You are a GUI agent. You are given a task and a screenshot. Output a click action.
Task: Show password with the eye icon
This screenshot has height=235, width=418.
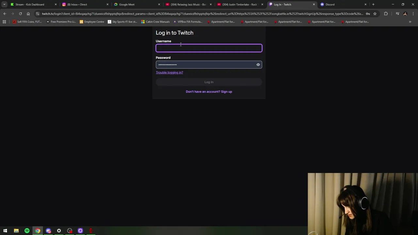(x=258, y=65)
